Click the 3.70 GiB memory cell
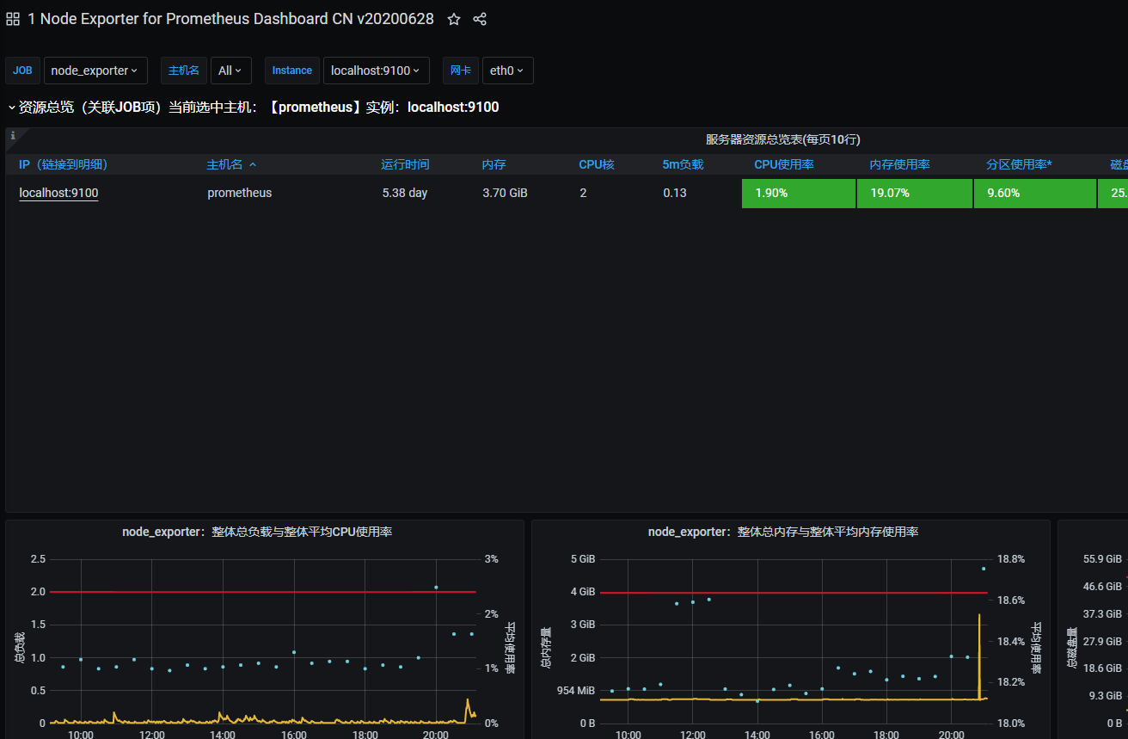 pyautogui.click(x=505, y=193)
